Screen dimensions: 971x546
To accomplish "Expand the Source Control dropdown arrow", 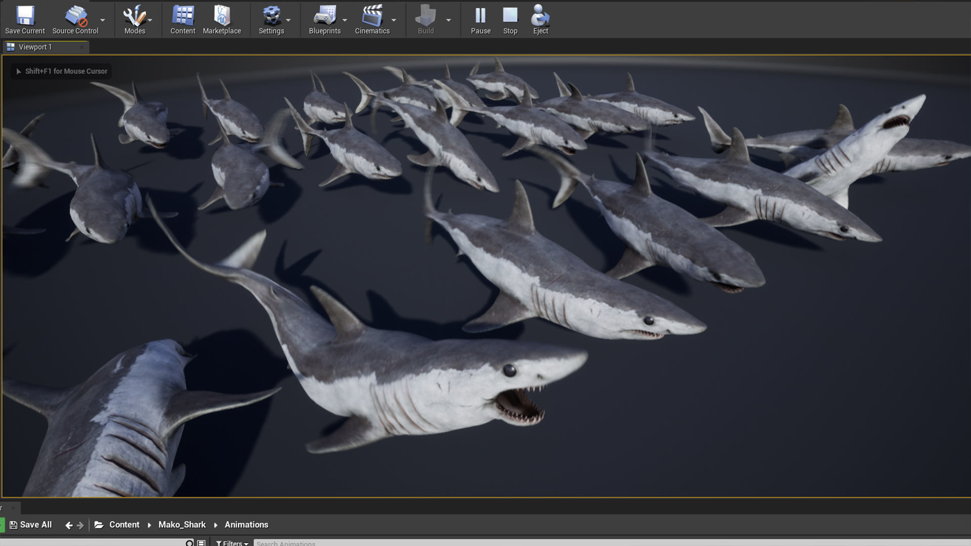I will click(x=103, y=20).
